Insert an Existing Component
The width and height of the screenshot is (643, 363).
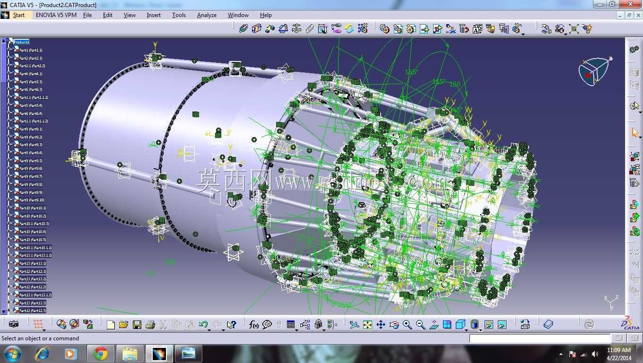pyautogui.click(x=425, y=29)
